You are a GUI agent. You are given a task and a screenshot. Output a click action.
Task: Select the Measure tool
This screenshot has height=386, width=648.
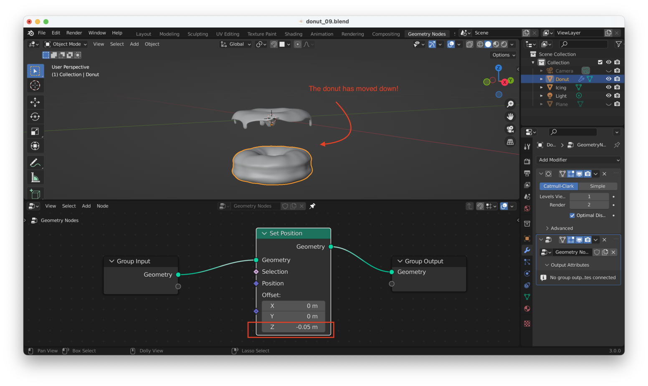35,178
